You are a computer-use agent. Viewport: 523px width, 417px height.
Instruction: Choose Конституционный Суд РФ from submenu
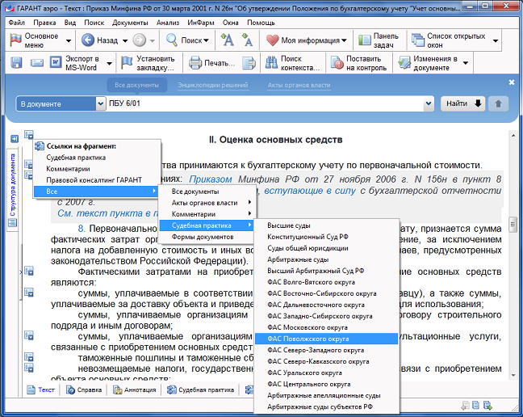(x=308, y=237)
